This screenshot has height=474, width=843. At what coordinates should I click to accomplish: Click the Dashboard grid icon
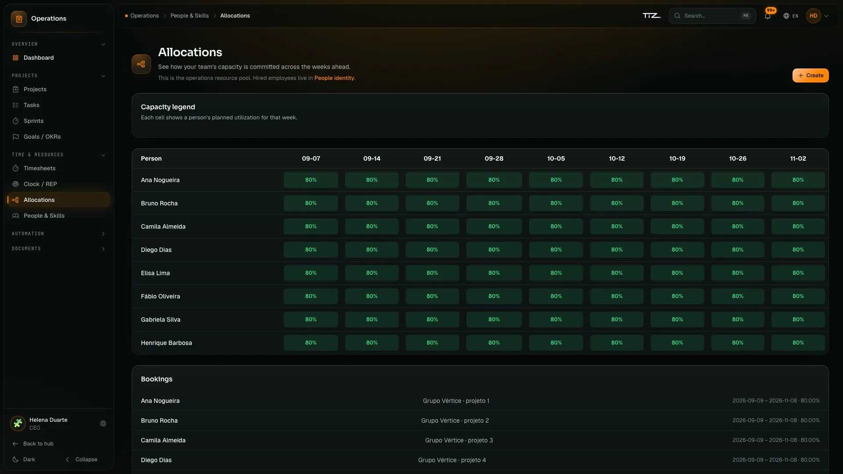(16, 57)
